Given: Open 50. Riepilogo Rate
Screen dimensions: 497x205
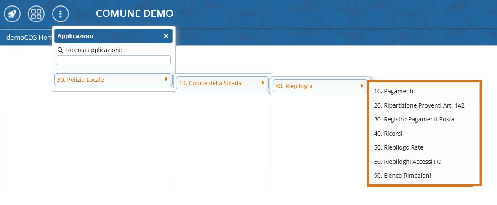Looking at the screenshot, I should point(398,147).
